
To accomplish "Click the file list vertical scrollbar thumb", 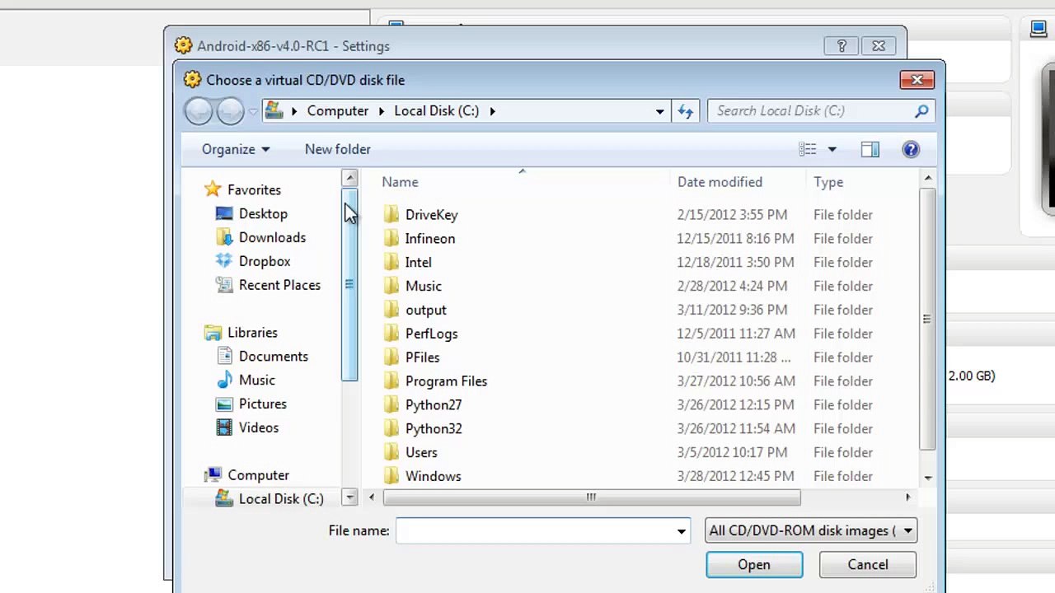I will [x=928, y=320].
